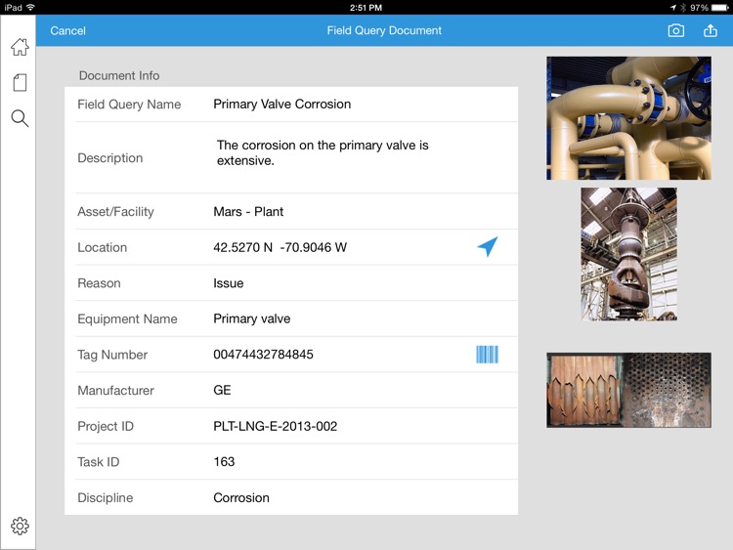Edit the Task ID value 163
This screenshot has width=733, height=550.
point(224,462)
